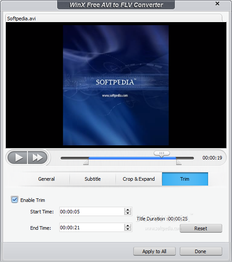The width and height of the screenshot is (232, 262).
Task: Decrease Start Time with down arrow
Action: [x=128, y=213]
